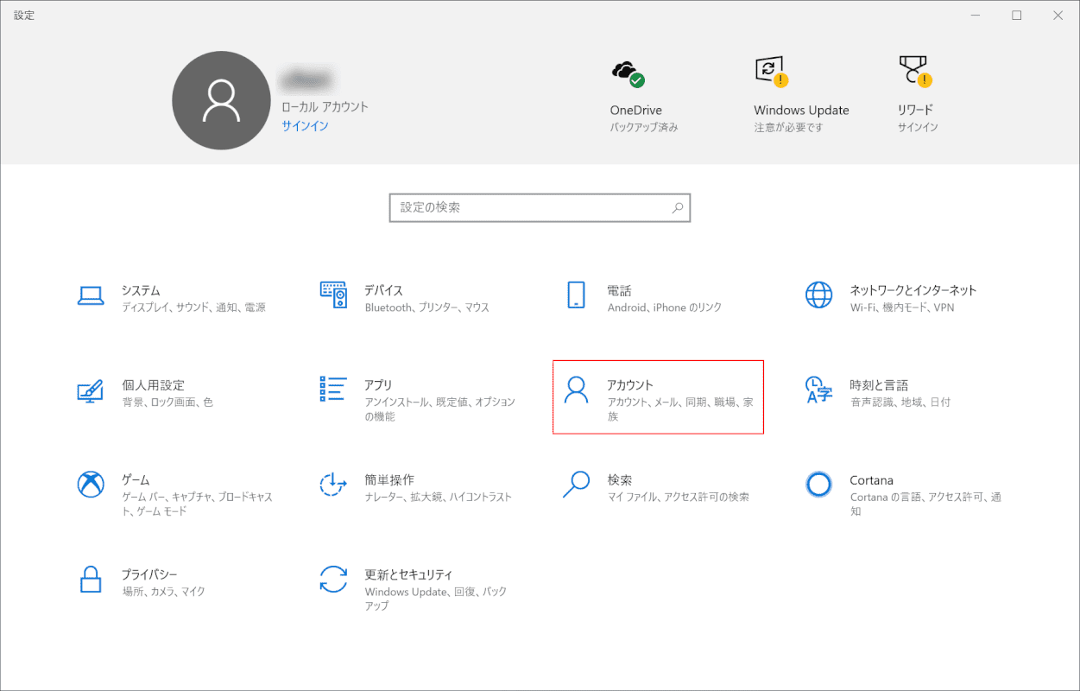
Task: Select the 簡単操作 category title
Action: point(389,479)
